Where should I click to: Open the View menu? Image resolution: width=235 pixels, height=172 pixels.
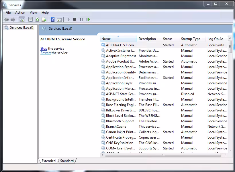click(x=33, y=13)
